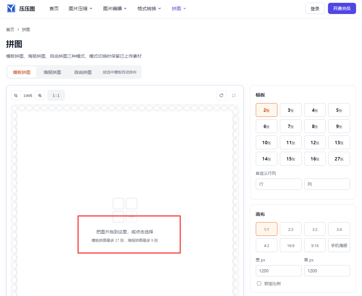362x296 pixels.
Task: Click the grid upload placeholder icon
Action: click(x=125, y=210)
